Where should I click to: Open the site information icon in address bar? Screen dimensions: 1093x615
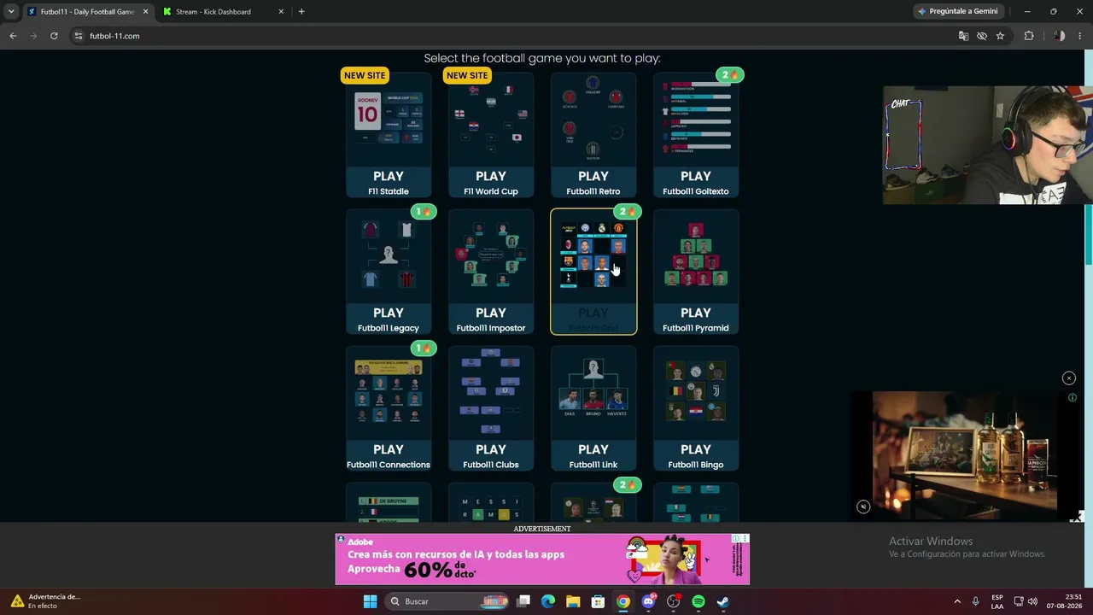click(79, 36)
